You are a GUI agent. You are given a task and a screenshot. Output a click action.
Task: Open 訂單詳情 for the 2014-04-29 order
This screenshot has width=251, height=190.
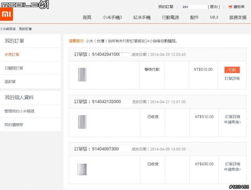click(x=232, y=79)
